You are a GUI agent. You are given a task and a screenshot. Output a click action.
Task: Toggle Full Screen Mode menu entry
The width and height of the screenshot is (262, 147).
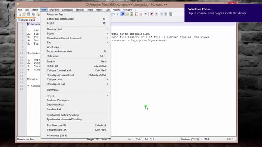[75, 19]
